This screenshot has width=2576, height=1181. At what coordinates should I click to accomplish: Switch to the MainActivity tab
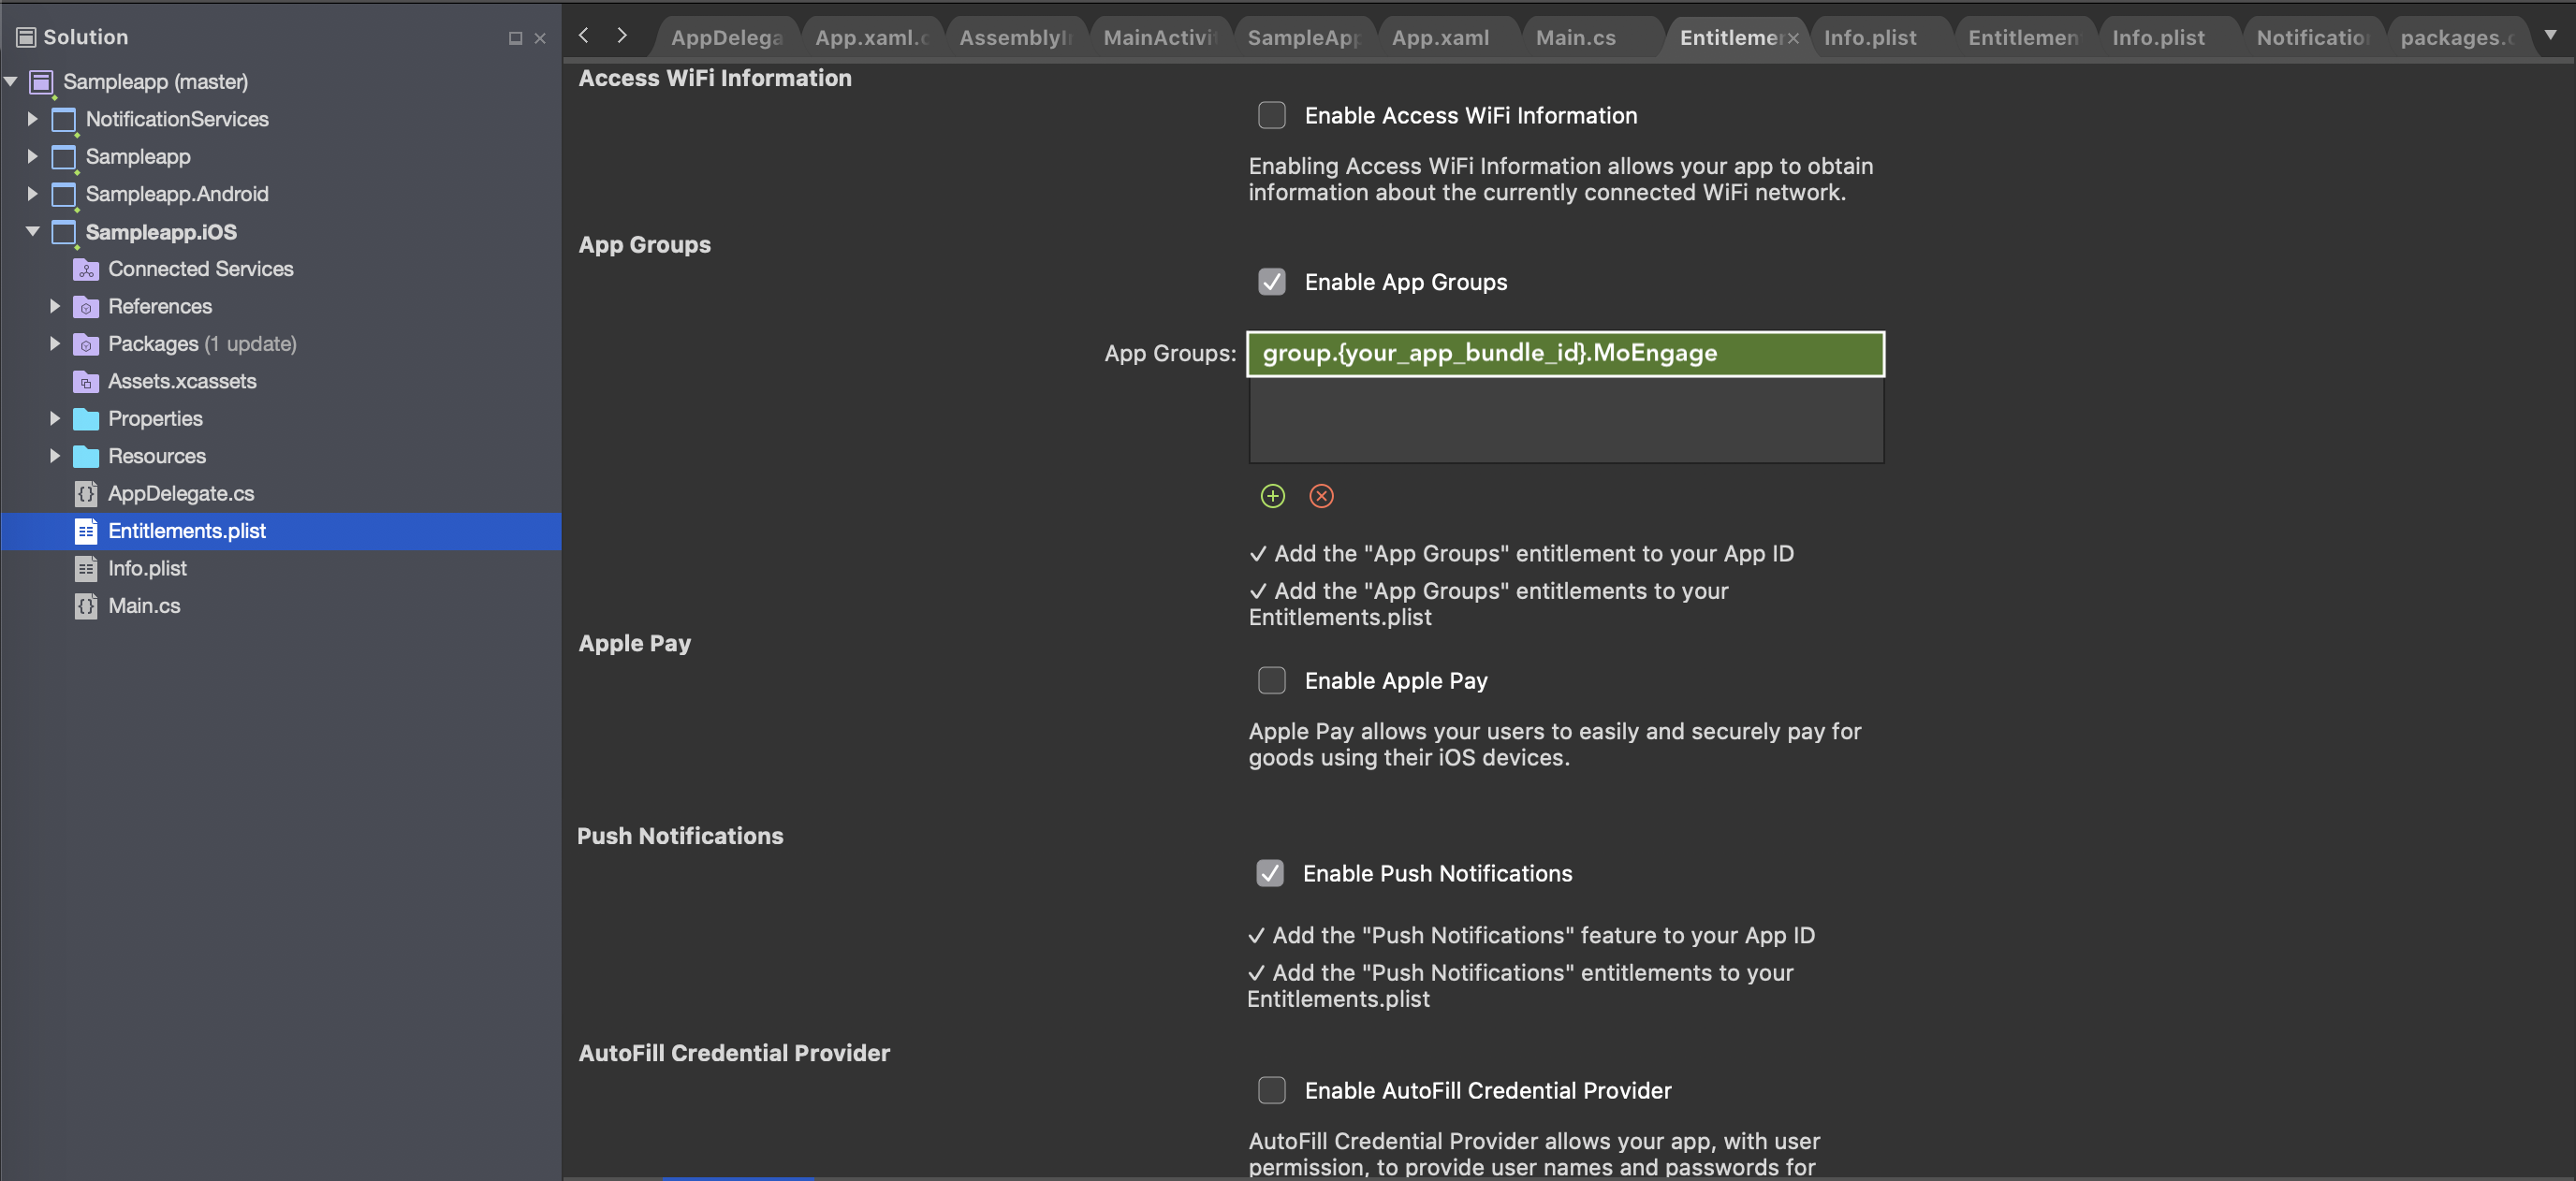point(1159,38)
